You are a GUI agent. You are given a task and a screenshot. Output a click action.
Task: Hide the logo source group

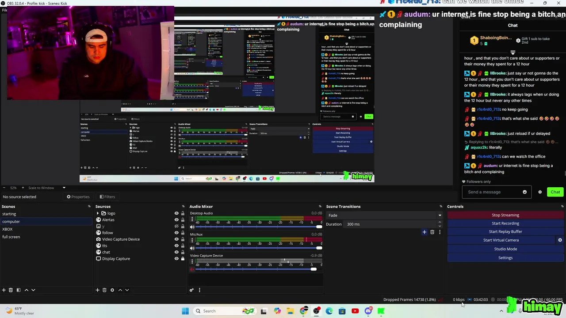(x=176, y=213)
